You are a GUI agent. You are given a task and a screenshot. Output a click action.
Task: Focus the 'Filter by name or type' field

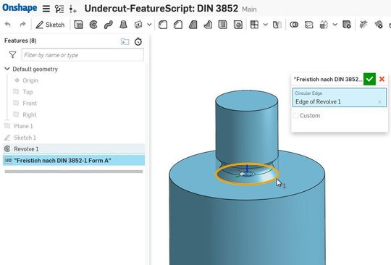click(x=83, y=55)
